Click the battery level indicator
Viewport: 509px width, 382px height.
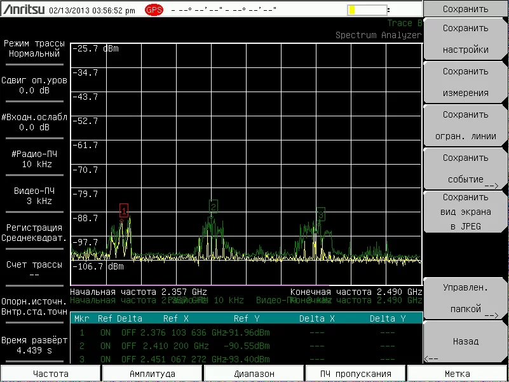click(367, 10)
